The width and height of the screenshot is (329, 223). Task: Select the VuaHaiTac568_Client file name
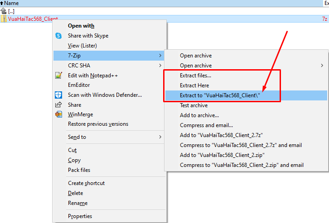(33, 19)
